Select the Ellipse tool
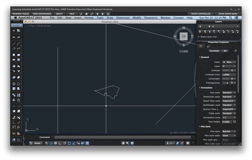Screen dimensions: 252x160 click(14, 60)
